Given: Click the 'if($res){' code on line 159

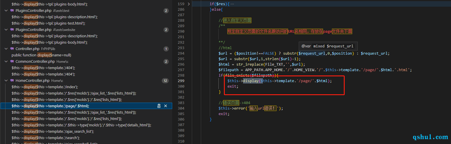Looking at the screenshot, I should point(220,4).
